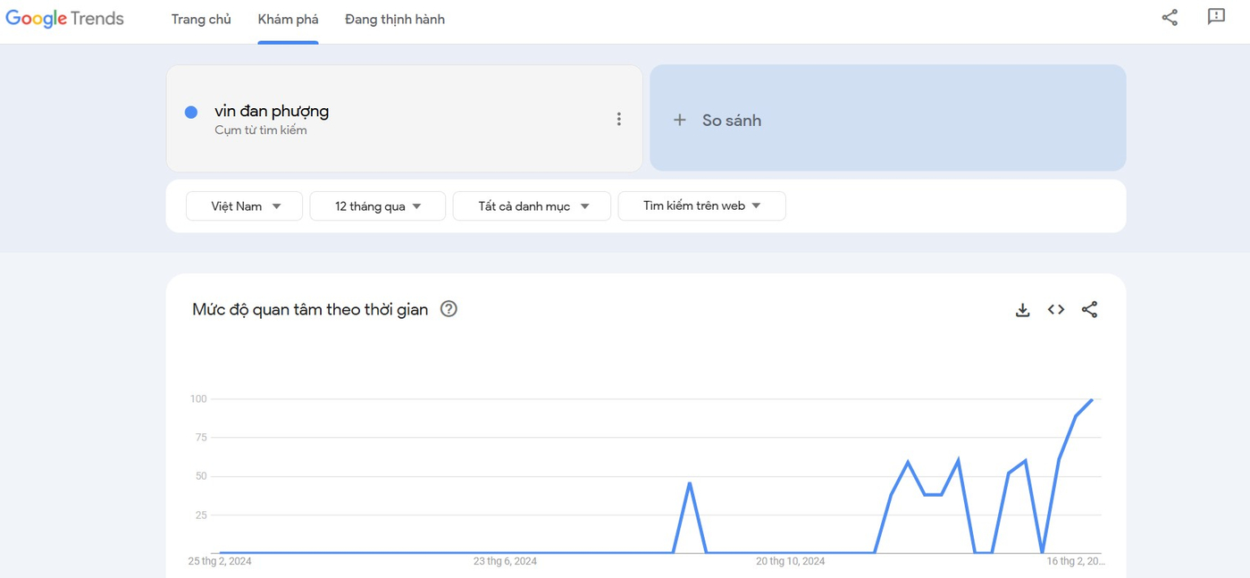1250x578 pixels.
Task: Open 'Tìm kiếm trên web' search type dropdown
Action: click(701, 206)
